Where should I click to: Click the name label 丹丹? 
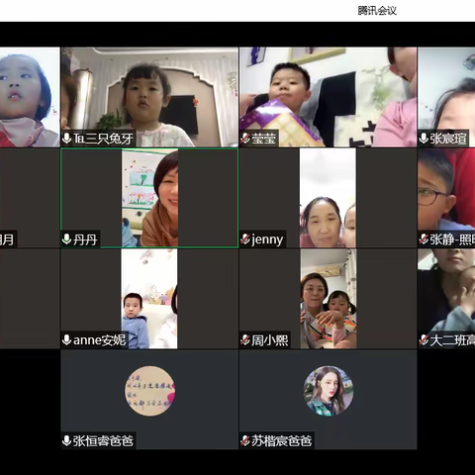[x=85, y=239]
